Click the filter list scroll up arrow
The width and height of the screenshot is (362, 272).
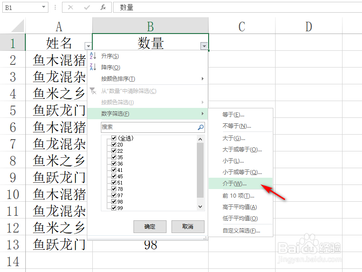click(x=200, y=139)
